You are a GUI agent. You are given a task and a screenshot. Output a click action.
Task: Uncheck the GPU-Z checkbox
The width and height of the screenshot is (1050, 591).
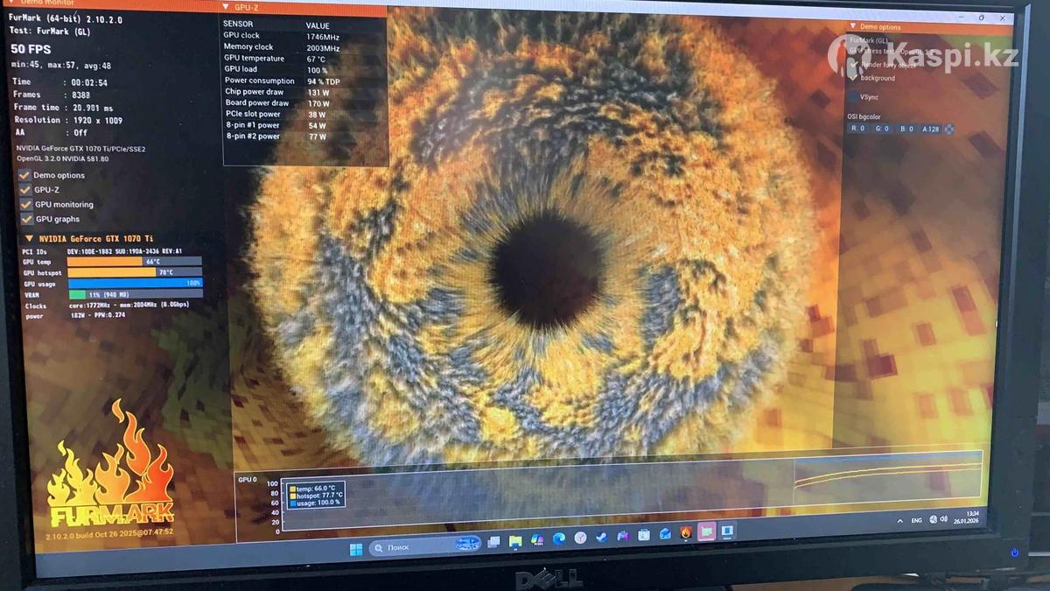pyautogui.click(x=25, y=190)
